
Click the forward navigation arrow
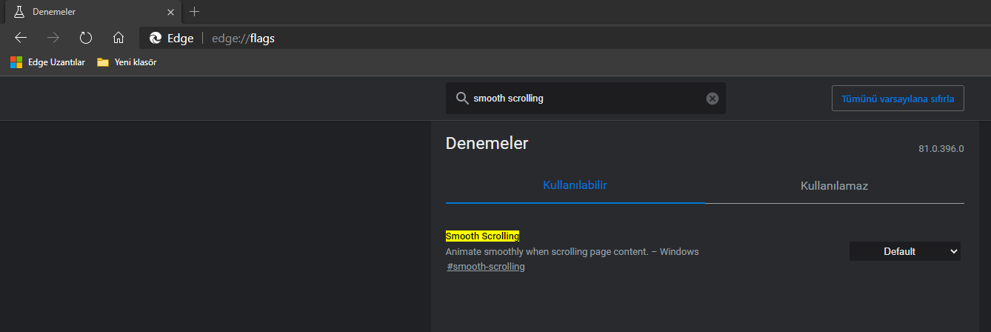(x=53, y=38)
